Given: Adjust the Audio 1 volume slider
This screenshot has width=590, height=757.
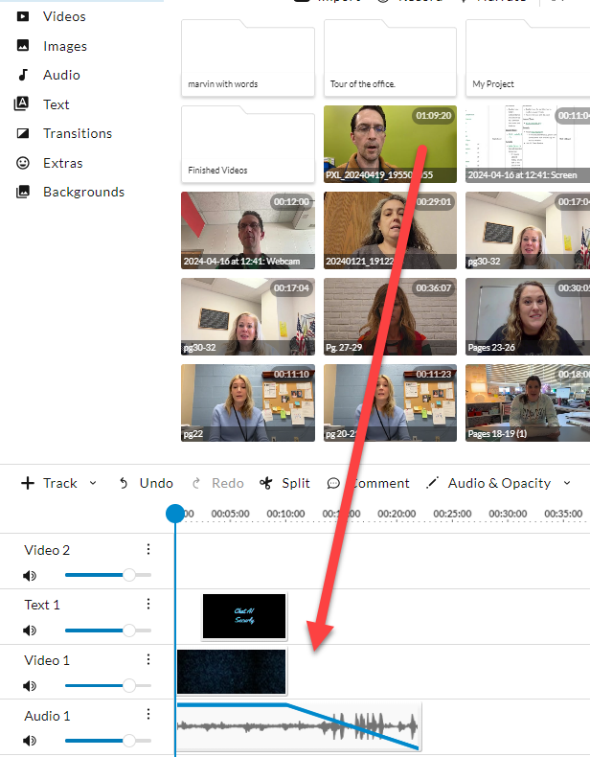Looking at the screenshot, I should pyautogui.click(x=108, y=741).
